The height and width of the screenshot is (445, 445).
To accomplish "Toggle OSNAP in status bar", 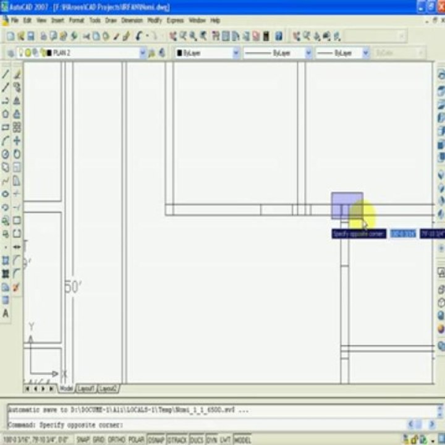I will click(x=156, y=439).
